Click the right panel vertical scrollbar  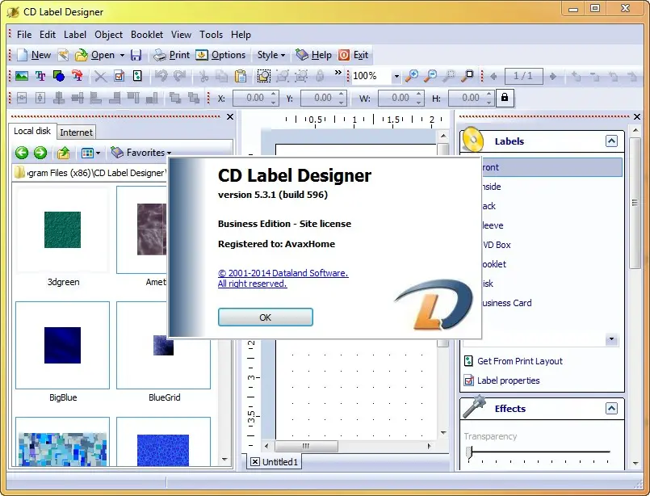pyautogui.click(x=635, y=204)
